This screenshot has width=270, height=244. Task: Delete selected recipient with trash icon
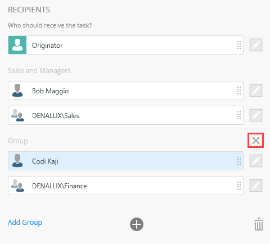point(259,224)
